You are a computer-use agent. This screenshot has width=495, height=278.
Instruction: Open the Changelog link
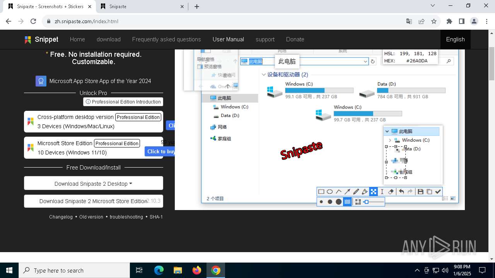tap(61, 217)
